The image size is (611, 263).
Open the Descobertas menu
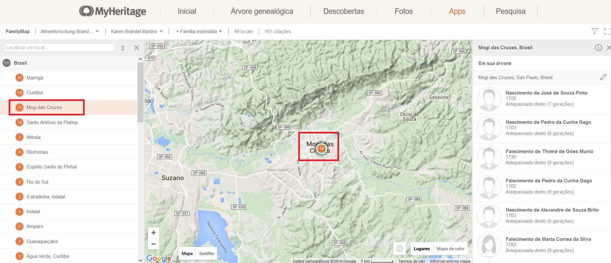(343, 11)
